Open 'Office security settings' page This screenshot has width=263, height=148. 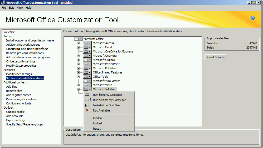[21, 61]
